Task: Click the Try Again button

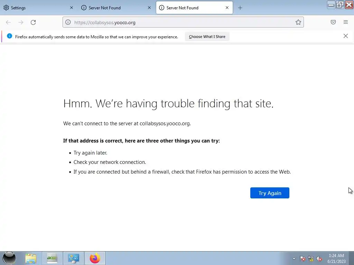Action: point(270,193)
